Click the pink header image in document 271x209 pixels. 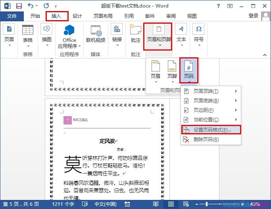(x=67, y=120)
